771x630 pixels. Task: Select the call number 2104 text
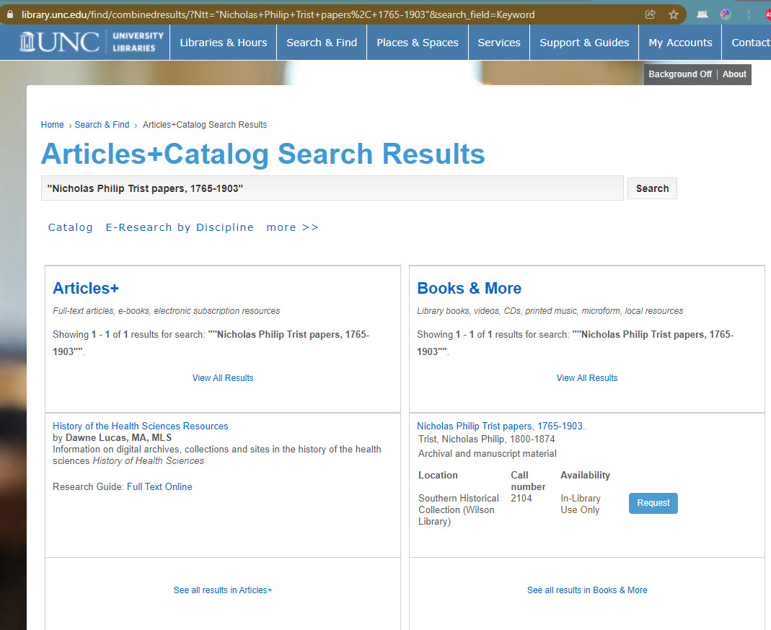tap(521, 498)
